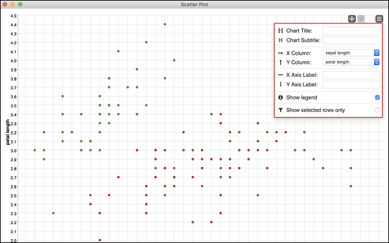Click the 'Y Axis Label:' label text

(301, 84)
